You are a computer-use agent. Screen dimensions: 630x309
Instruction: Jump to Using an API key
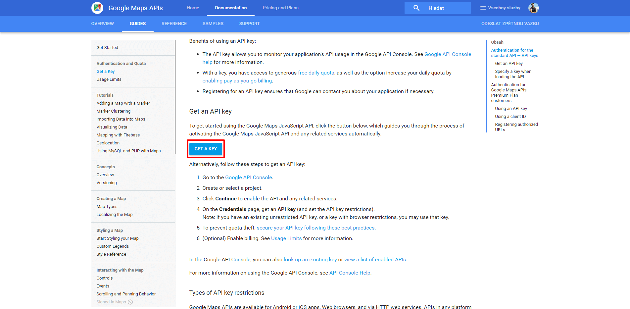(511, 109)
